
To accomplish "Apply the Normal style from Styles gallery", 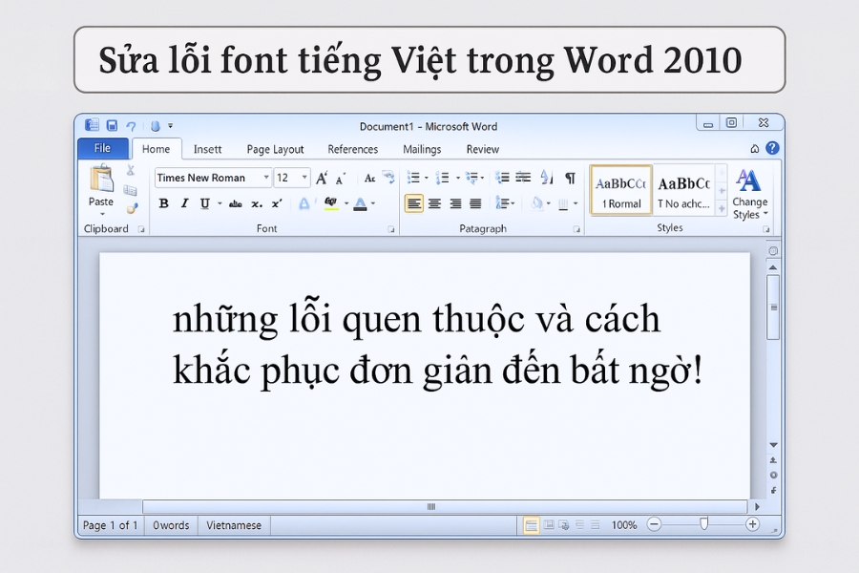I will coord(620,188).
